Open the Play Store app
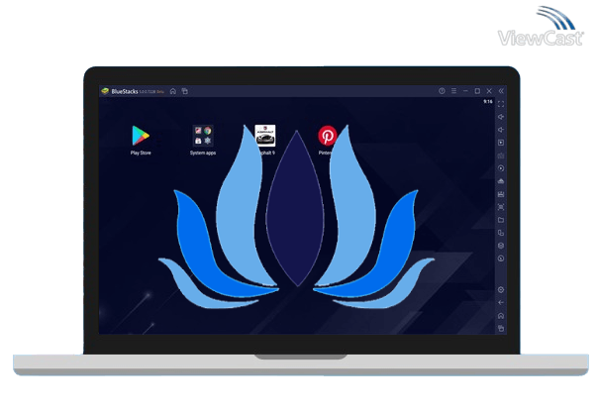596x410 pixels. click(141, 140)
